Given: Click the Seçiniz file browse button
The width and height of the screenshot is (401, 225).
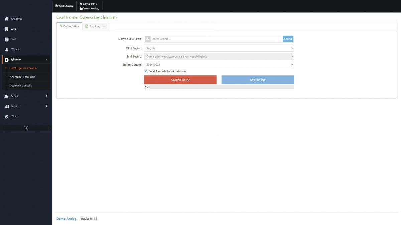Looking at the screenshot, I should (288, 39).
